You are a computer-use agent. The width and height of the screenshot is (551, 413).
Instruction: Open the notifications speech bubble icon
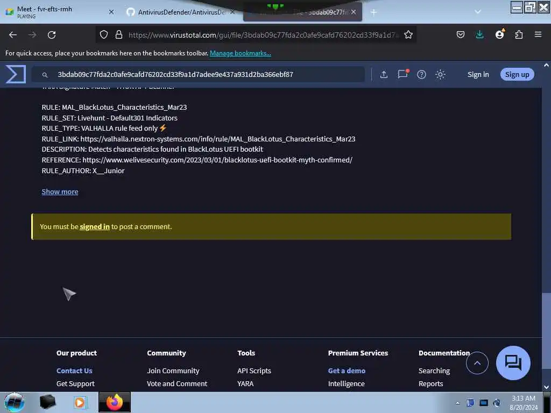[402, 74]
